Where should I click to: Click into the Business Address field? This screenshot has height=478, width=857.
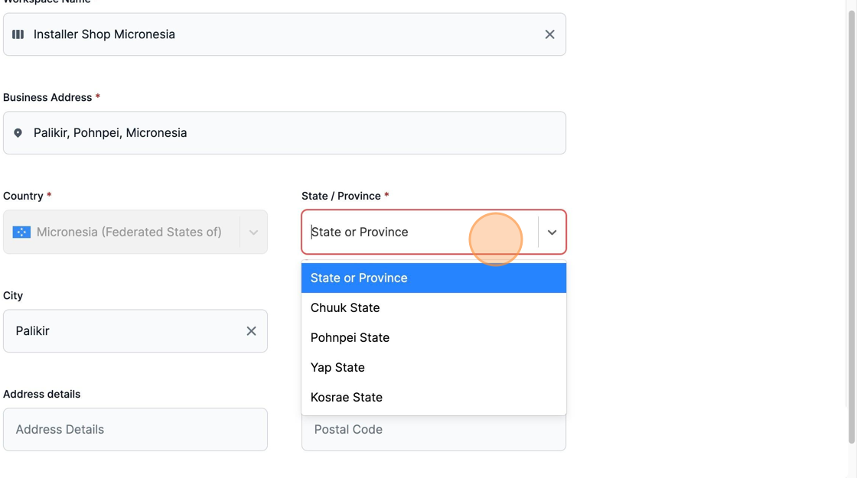(284, 133)
